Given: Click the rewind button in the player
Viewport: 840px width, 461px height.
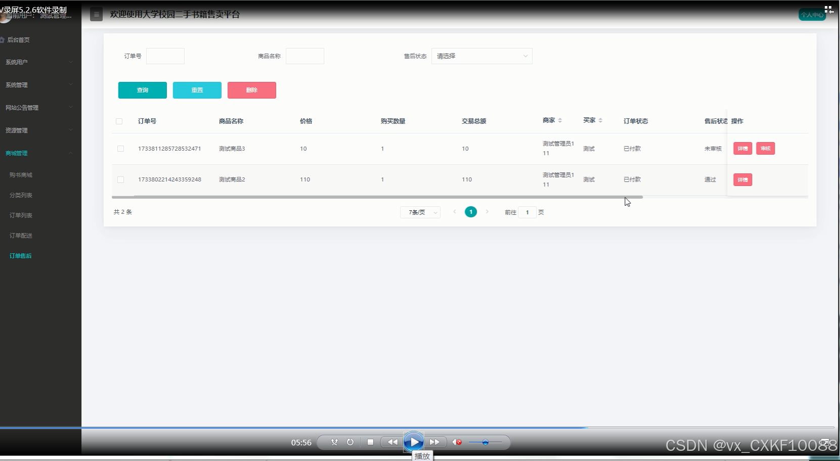Looking at the screenshot, I should click(x=392, y=442).
